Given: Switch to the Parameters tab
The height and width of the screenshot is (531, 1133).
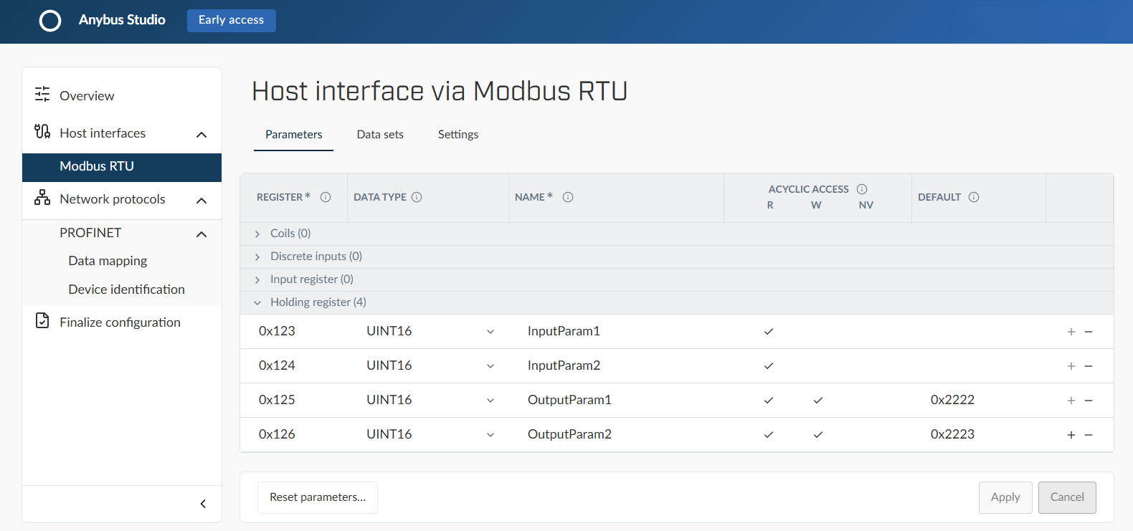Looking at the screenshot, I should coord(294,135).
